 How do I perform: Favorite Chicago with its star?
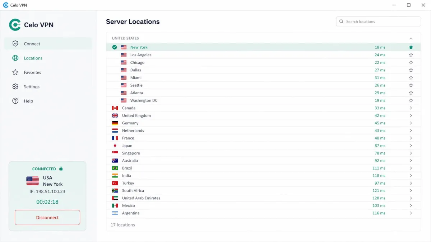[411, 62]
